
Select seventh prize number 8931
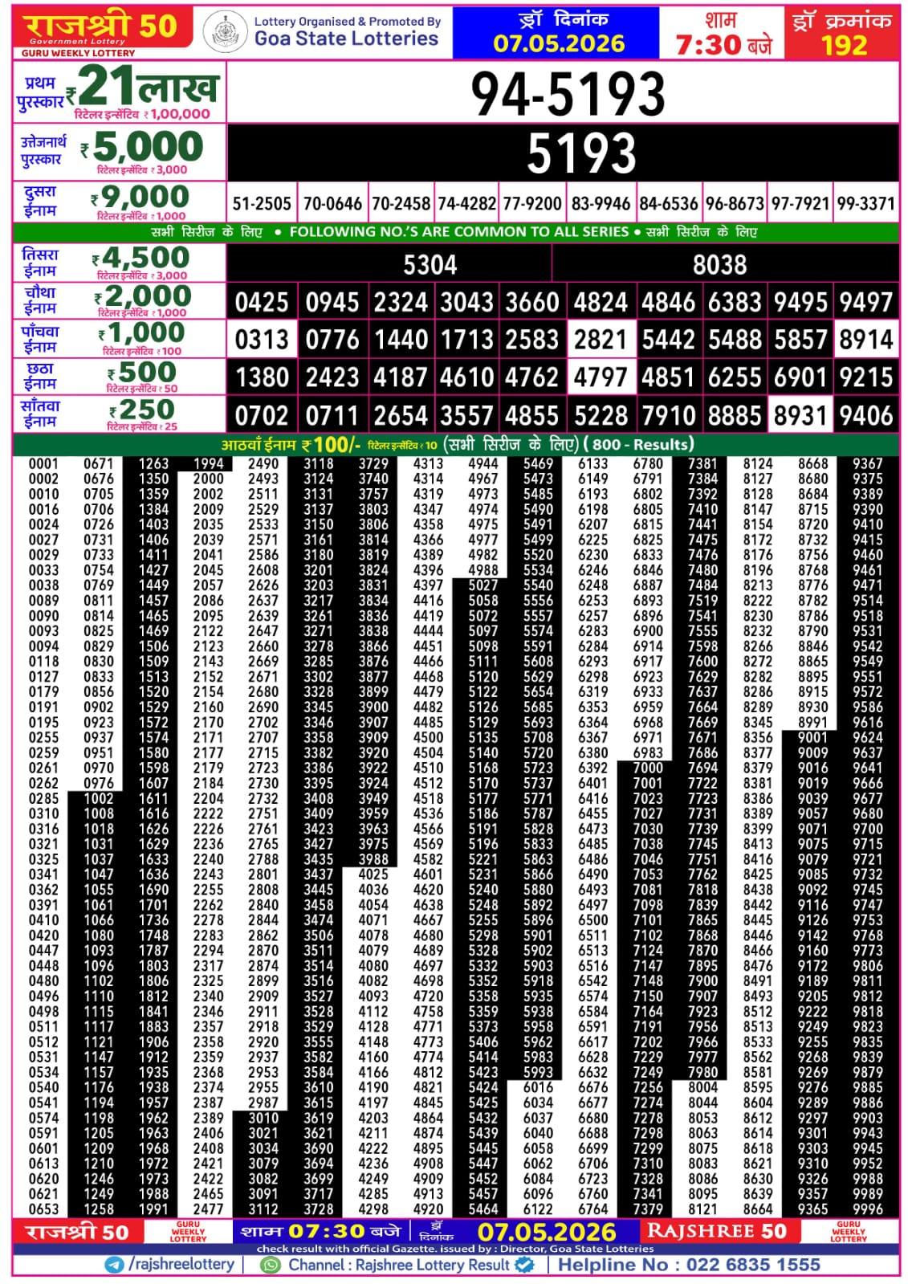[800, 416]
